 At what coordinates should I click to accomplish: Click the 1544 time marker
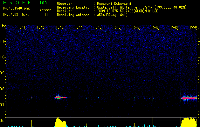pyautogui.click(x=79, y=27)
